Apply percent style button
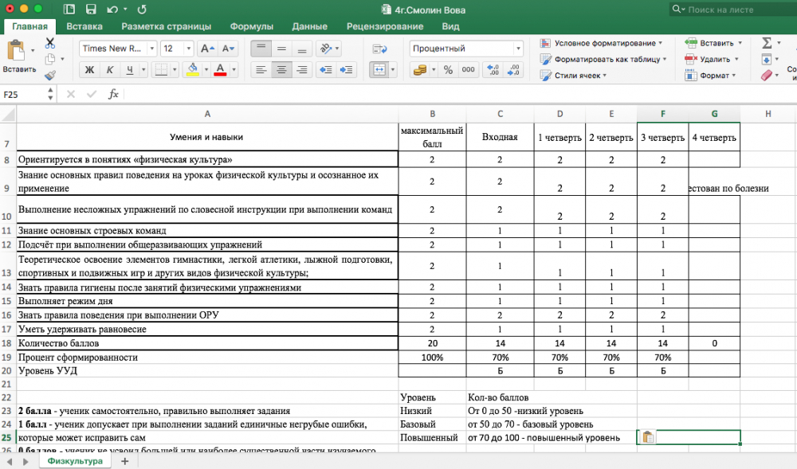This screenshot has height=469, width=797. pos(448,69)
